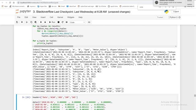
Task: Open the View menu
Action: coord(34,17)
